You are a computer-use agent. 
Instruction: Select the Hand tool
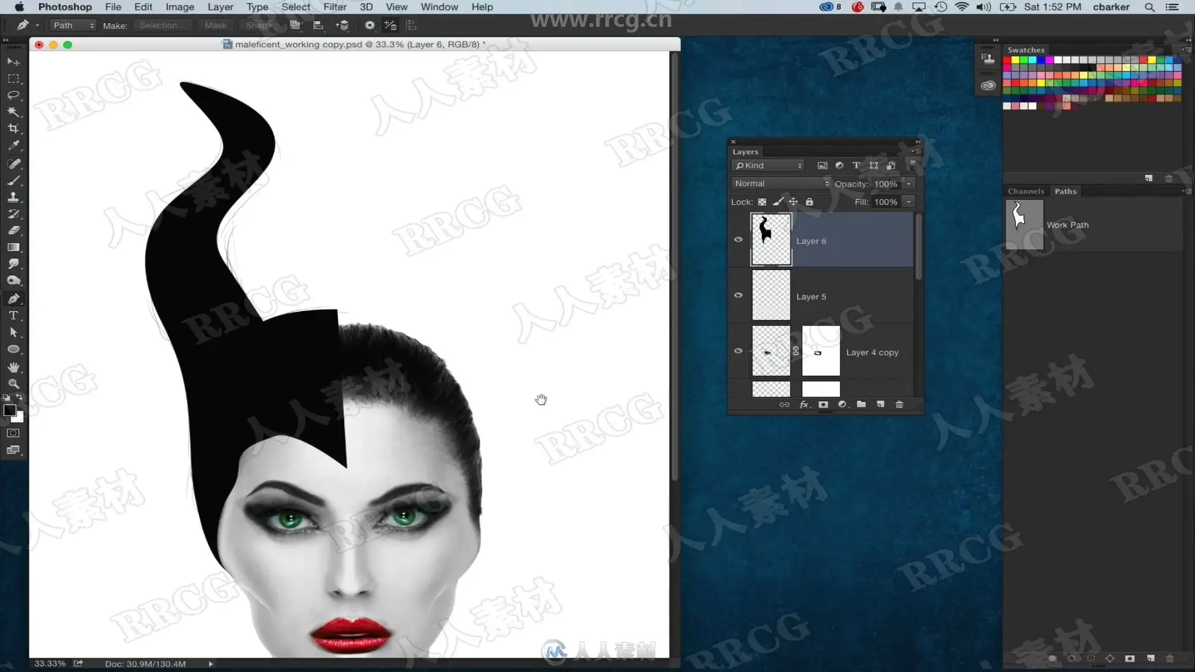click(13, 367)
